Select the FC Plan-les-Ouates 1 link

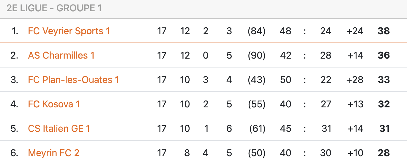pyautogui.click(x=73, y=80)
